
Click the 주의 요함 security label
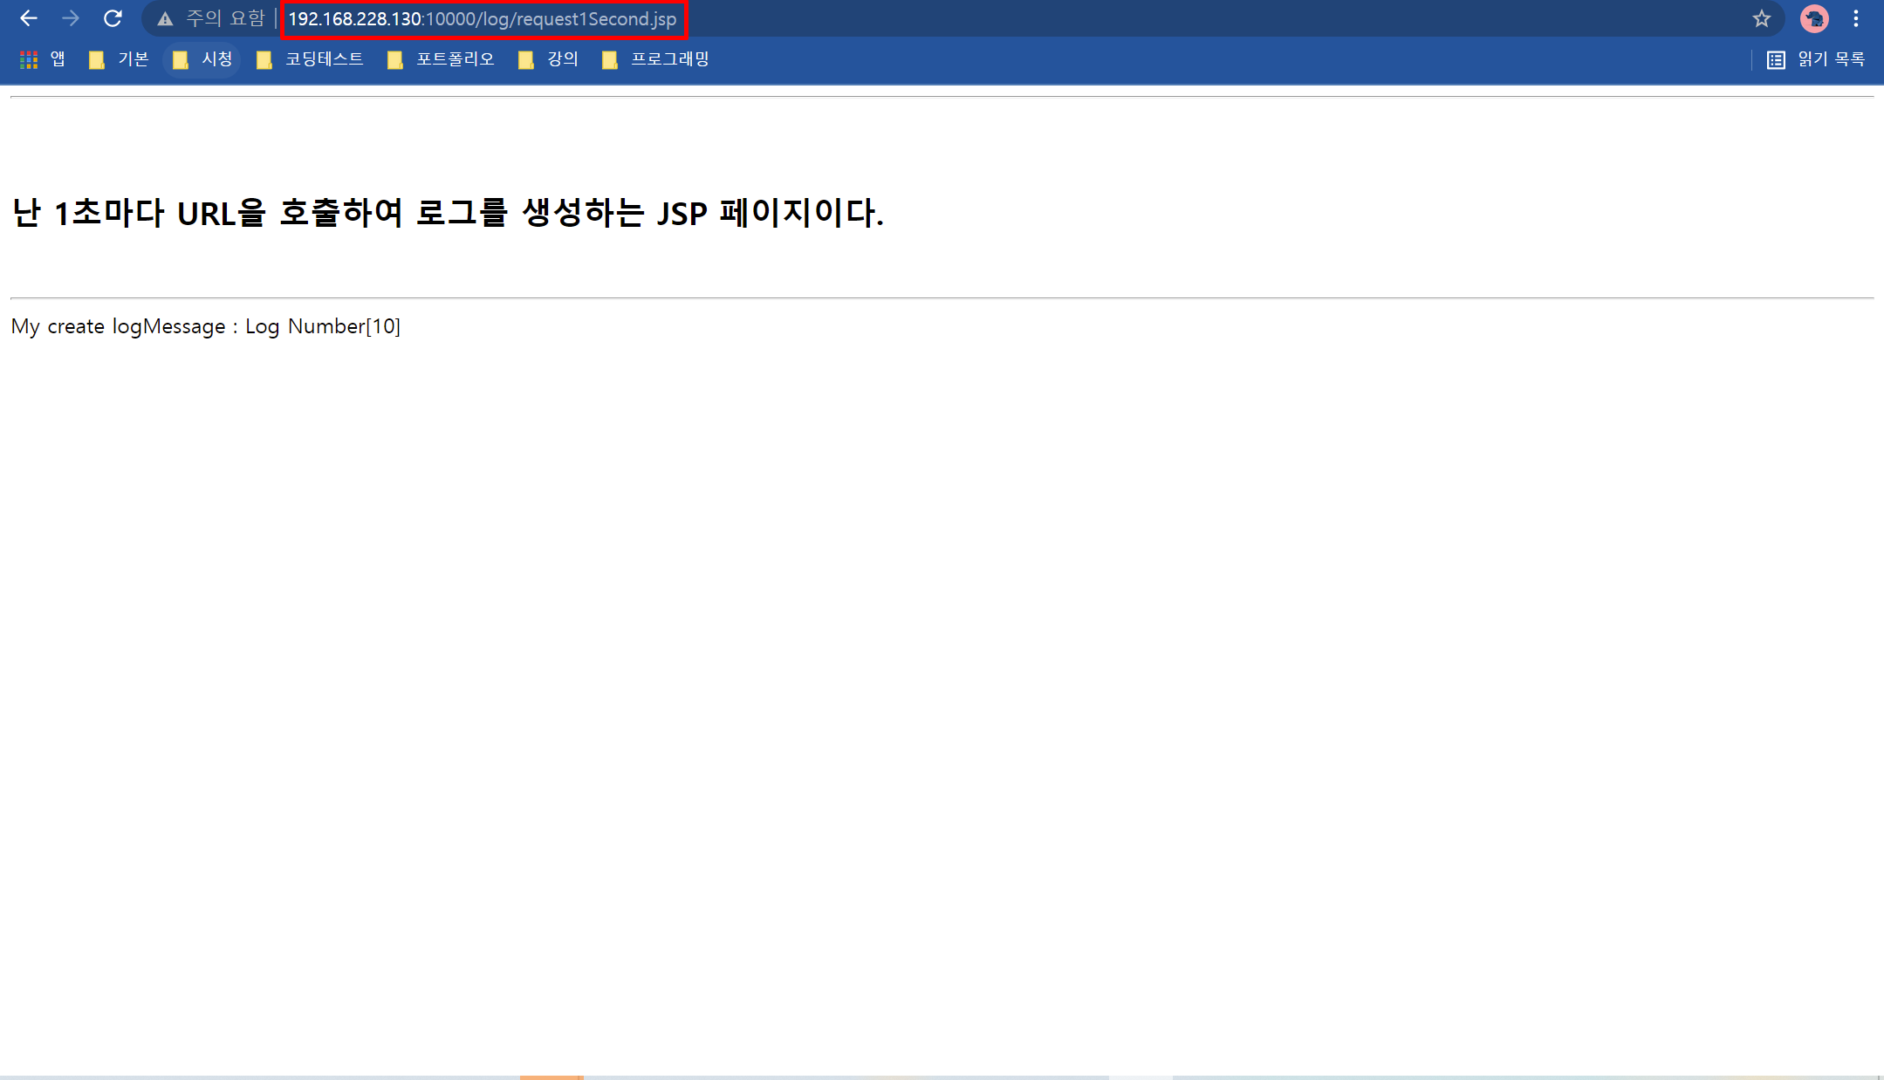[225, 19]
